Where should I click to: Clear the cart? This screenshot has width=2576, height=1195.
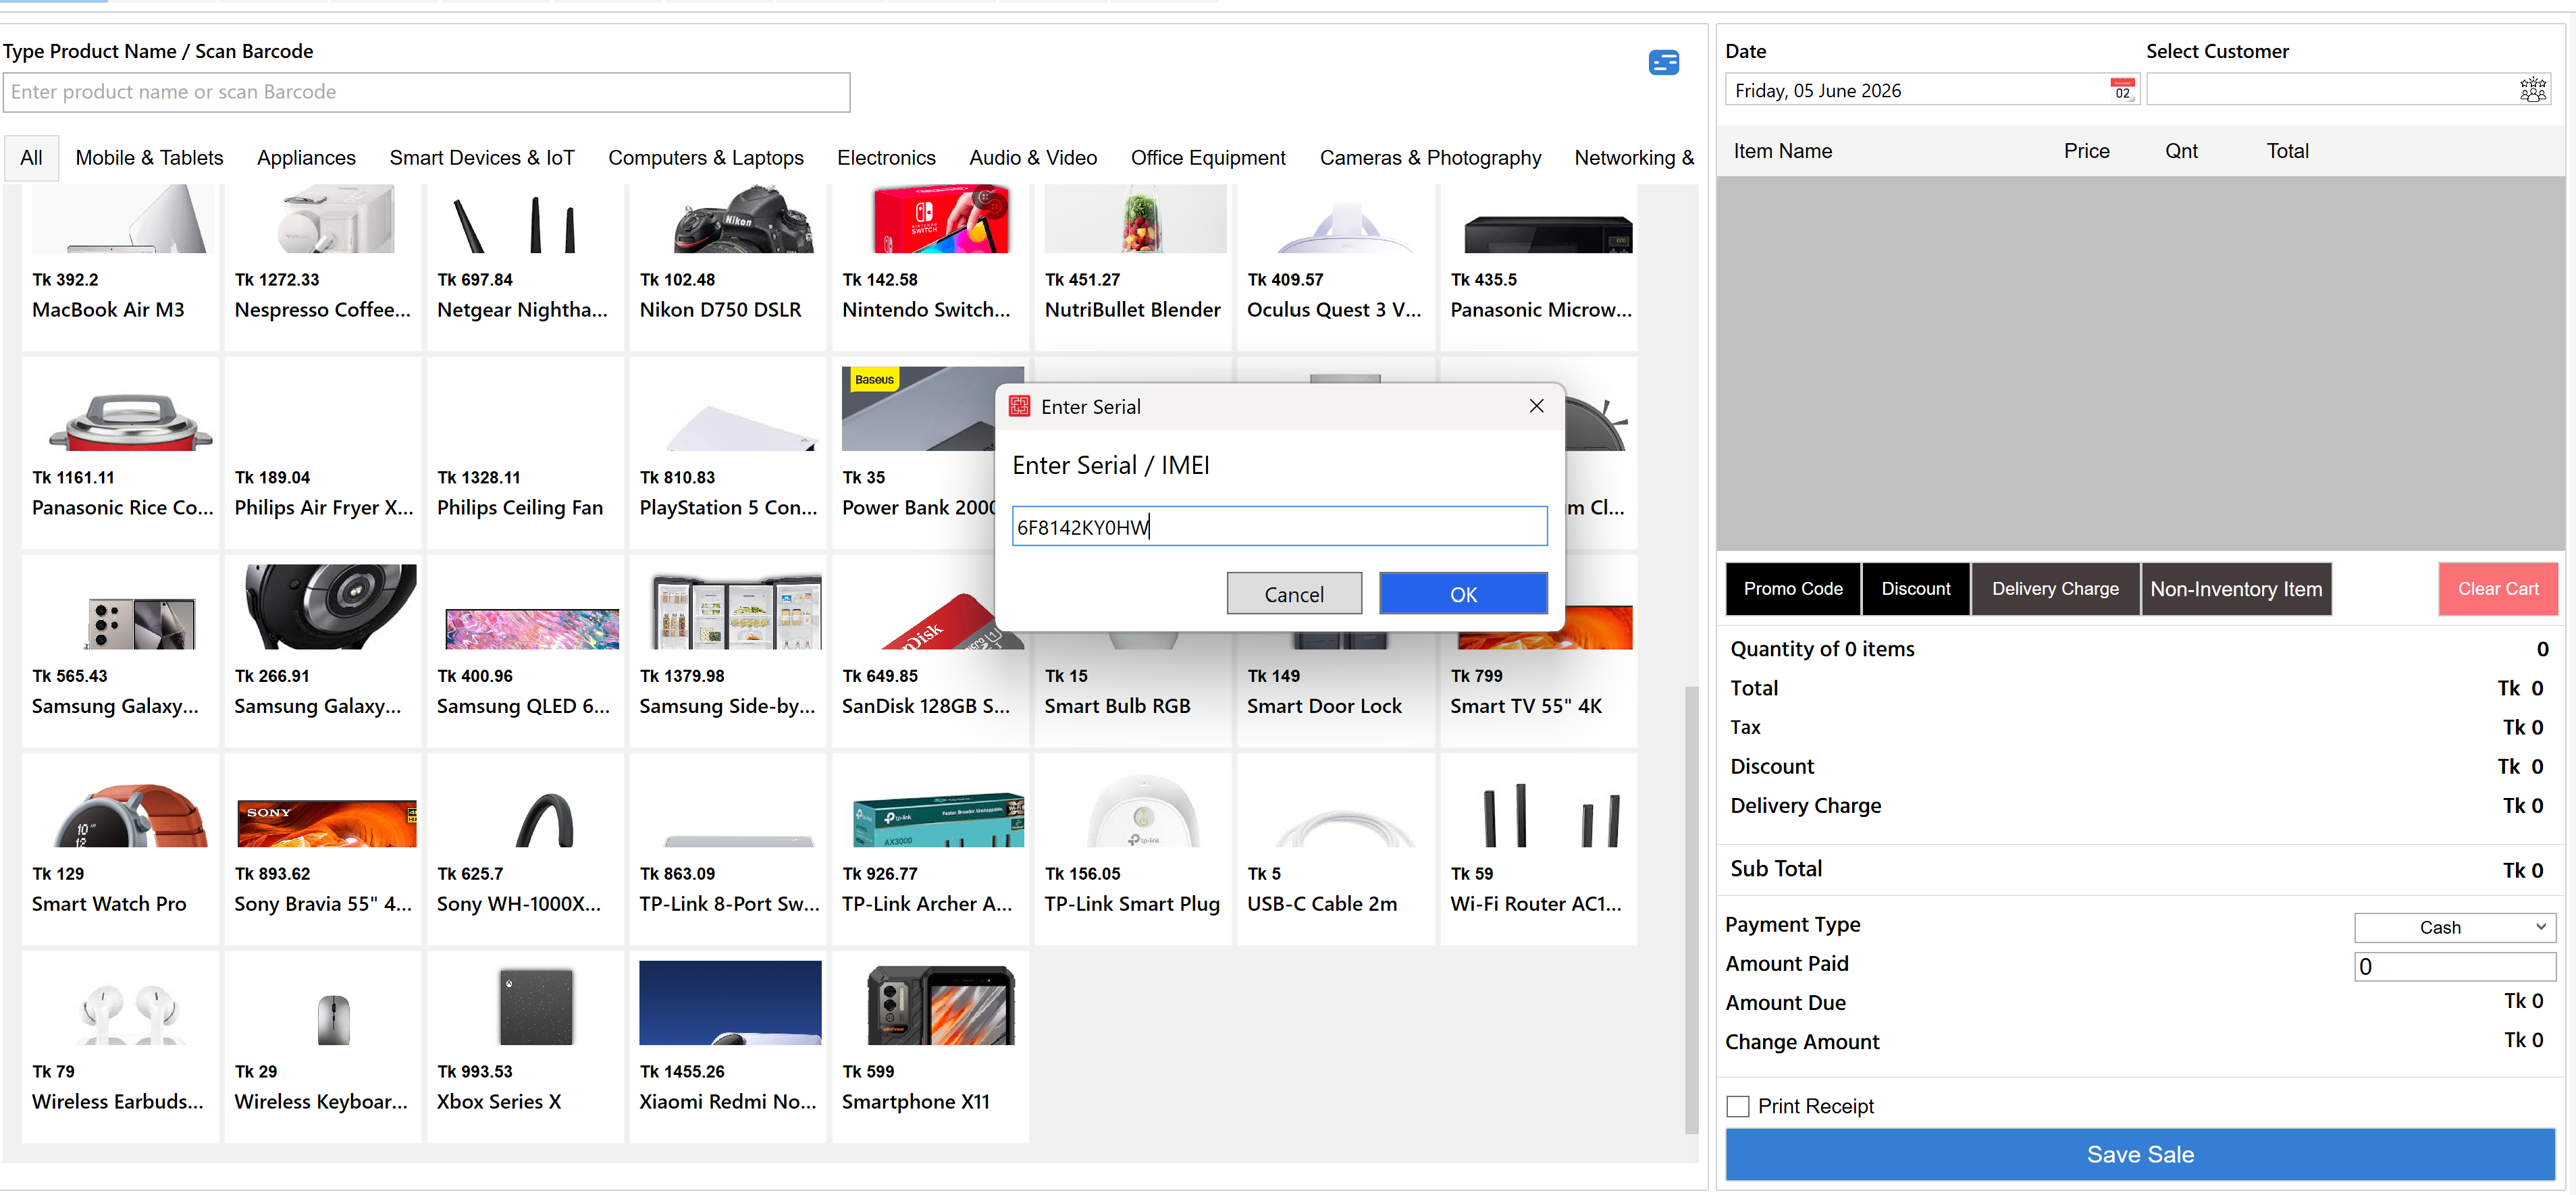(x=2498, y=589)
